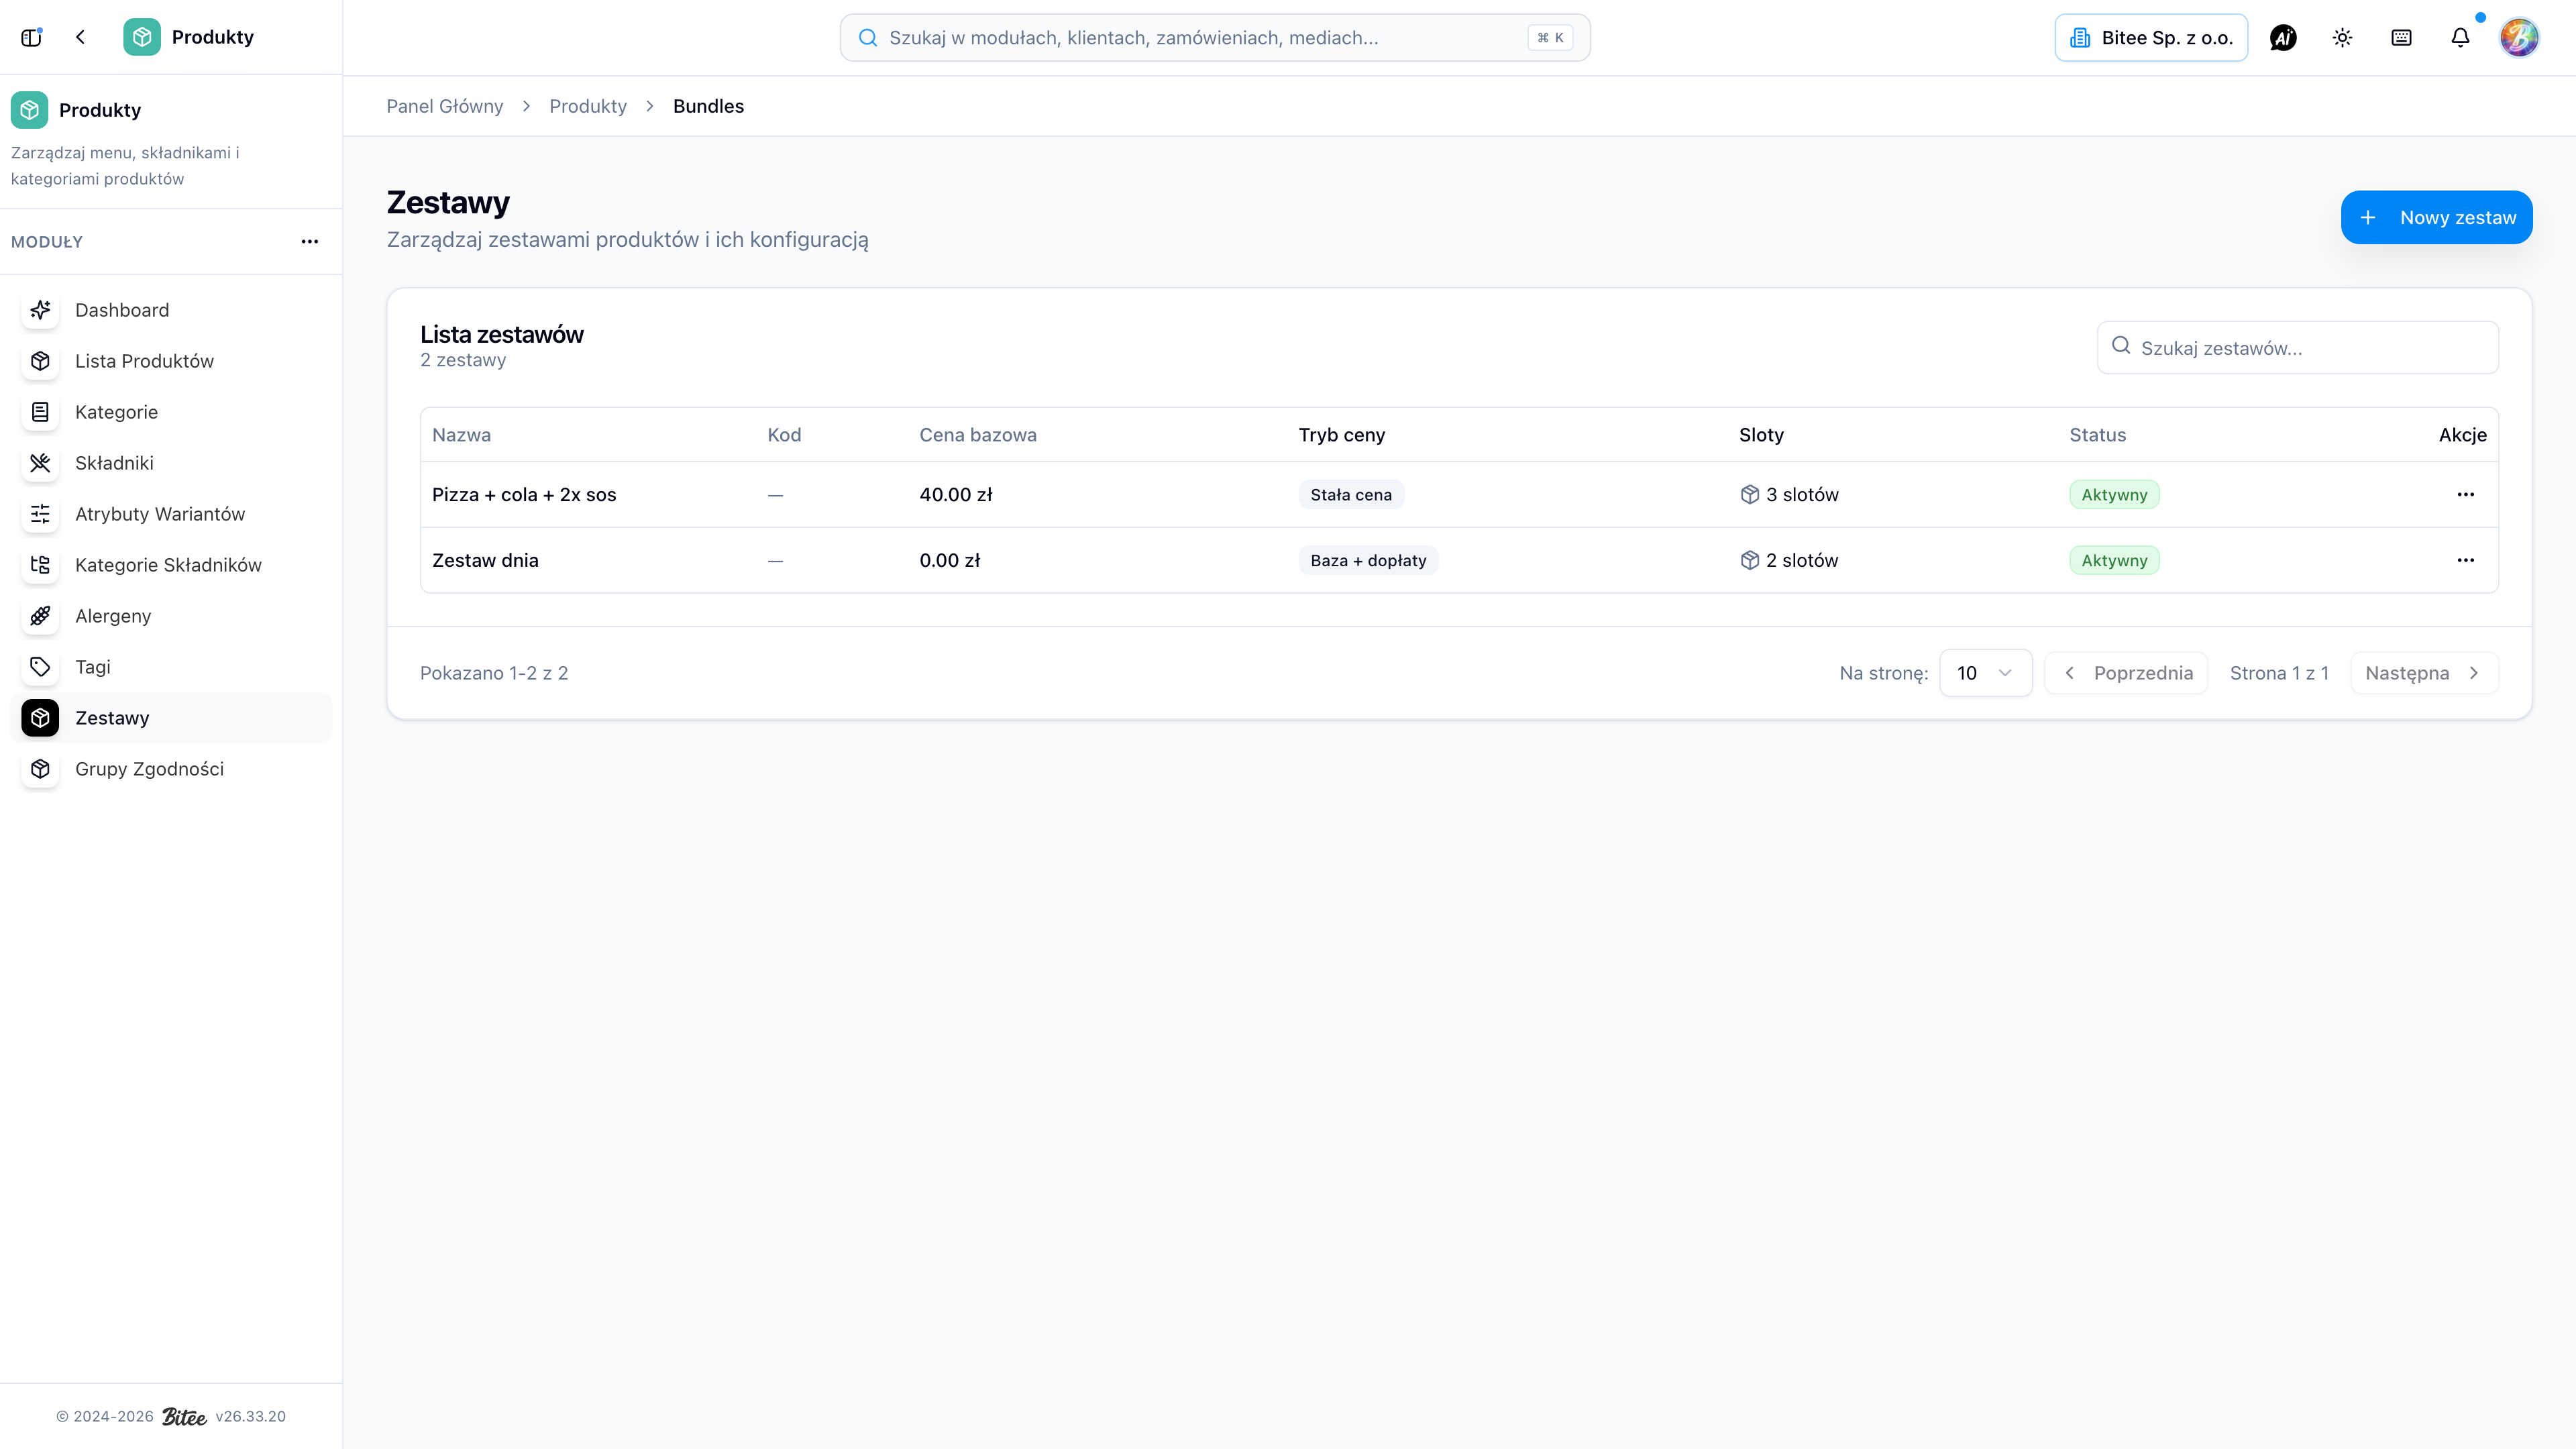Click the 40.00 zł price cell

click(956, 494)
